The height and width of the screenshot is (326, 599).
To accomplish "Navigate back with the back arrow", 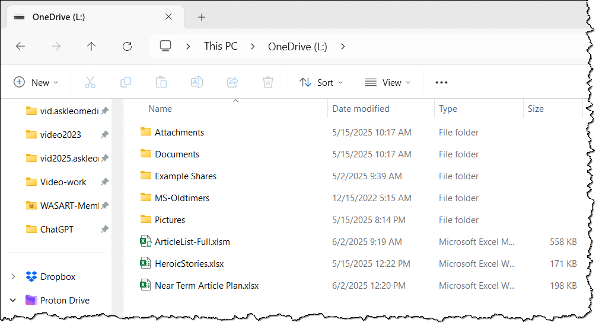I will (20, 46).
